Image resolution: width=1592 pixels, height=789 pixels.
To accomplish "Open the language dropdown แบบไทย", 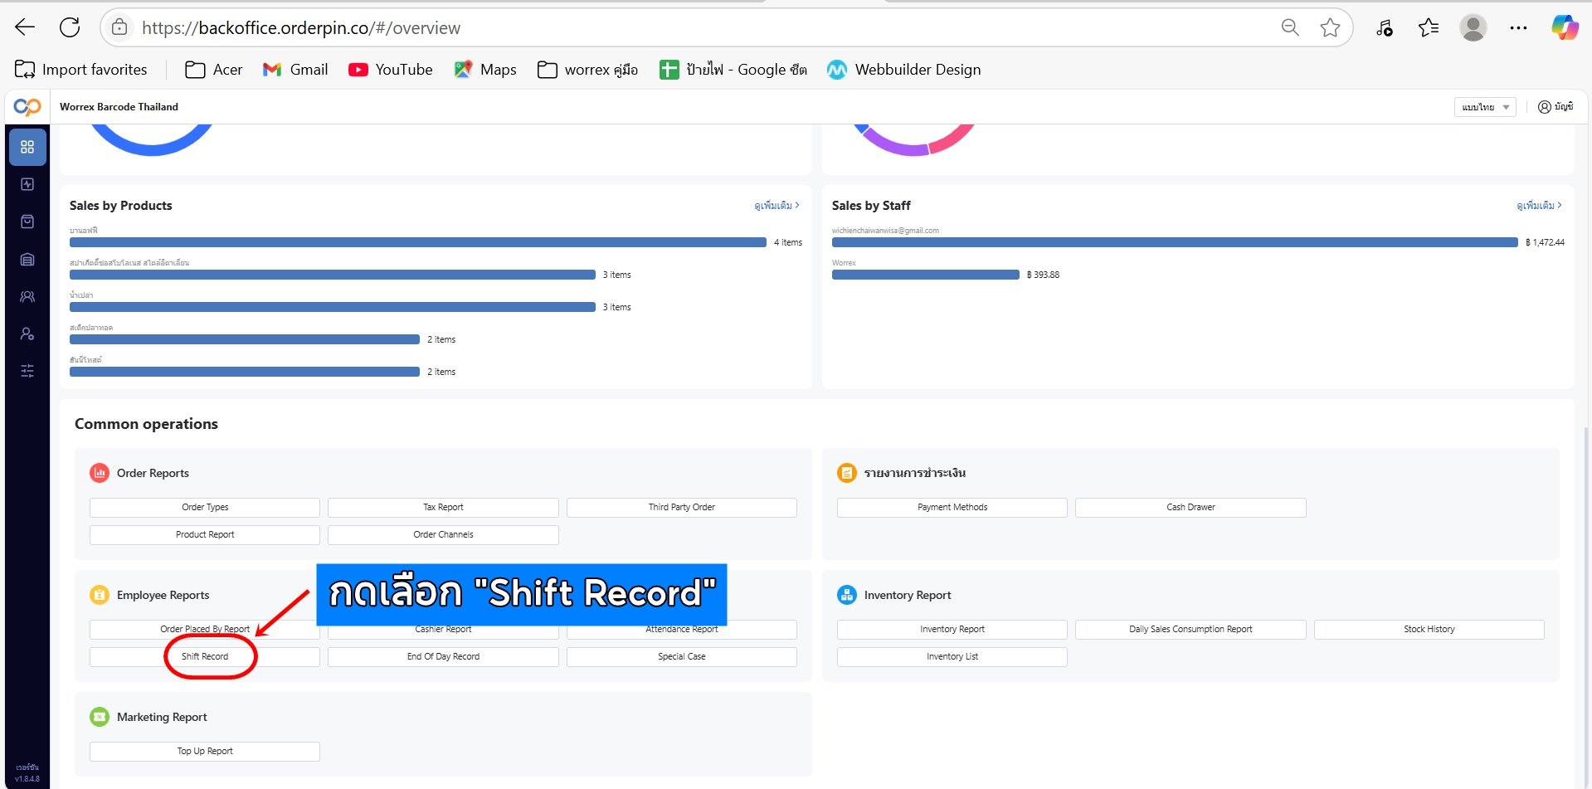I will (x=1485, y=107).
